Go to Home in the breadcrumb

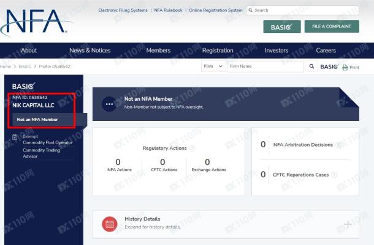point(6,67)
